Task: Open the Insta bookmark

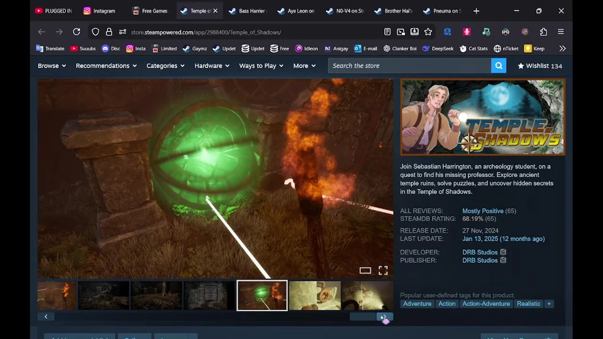Action: pyautogui.click(x=136, y=48)
